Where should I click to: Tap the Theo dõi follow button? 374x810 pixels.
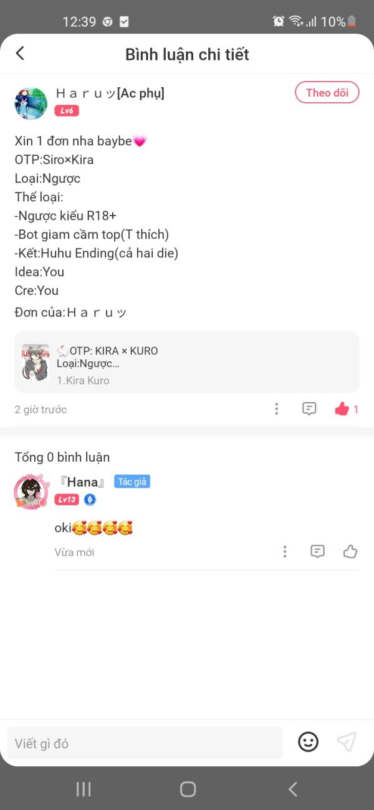(327, 93)
